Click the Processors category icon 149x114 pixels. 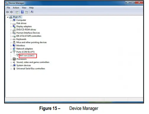14,59
